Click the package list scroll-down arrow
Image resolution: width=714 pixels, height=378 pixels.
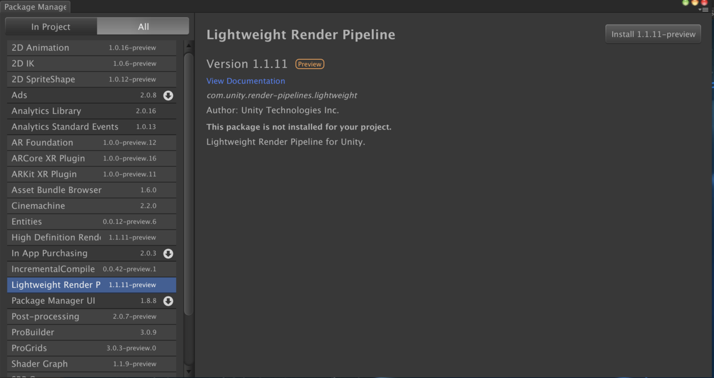188,372
